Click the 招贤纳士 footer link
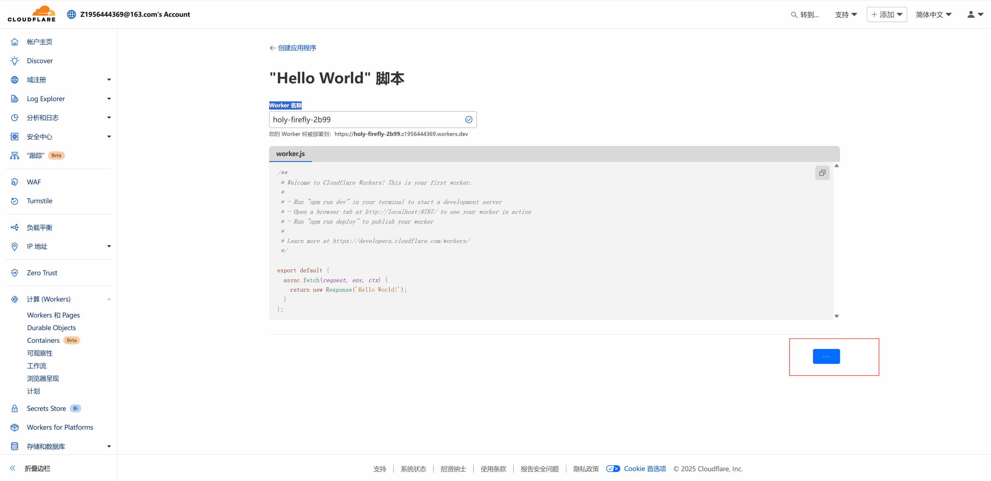The width and height of the screenshot is (991, 481). (453, 469)
